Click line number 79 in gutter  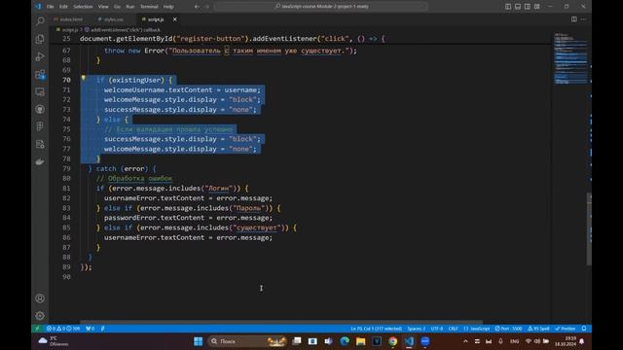pos(66,168)
